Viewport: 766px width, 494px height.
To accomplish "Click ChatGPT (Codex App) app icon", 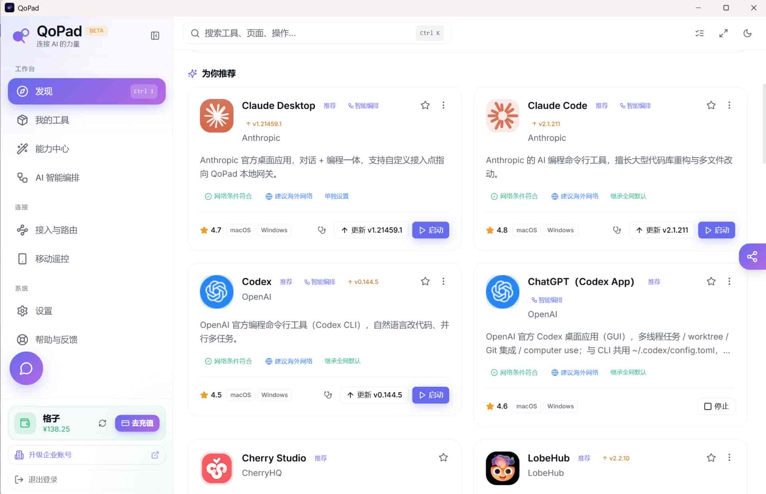I will point(503,292).
